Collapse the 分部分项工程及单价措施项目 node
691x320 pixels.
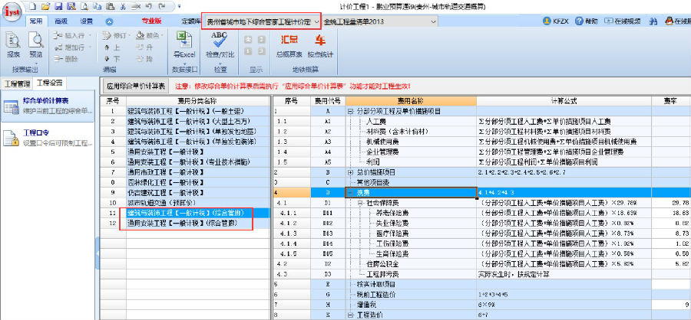pyautogui.click(x=350, y=111)
